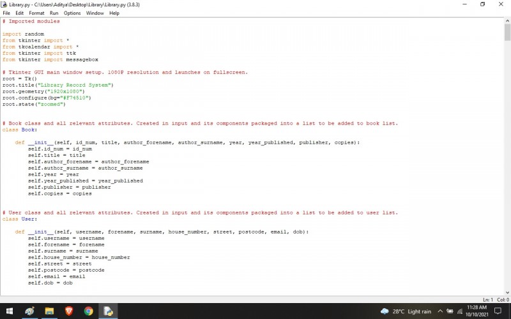Place the cursor on '# Imported modules' comment

click(31, 21)
